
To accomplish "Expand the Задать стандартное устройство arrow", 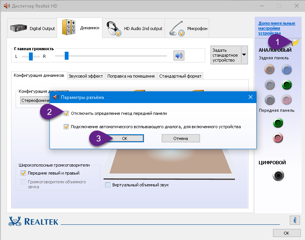I will (244, 55).
